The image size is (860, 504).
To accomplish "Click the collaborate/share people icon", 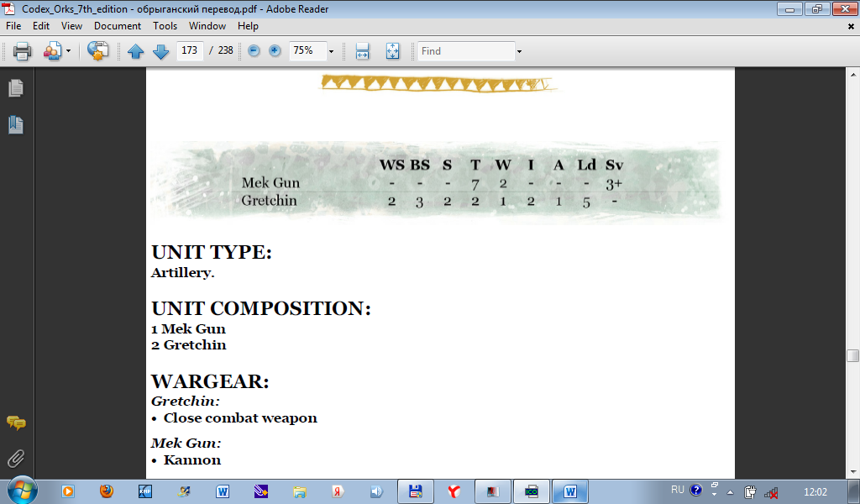I will pos(53,51).
